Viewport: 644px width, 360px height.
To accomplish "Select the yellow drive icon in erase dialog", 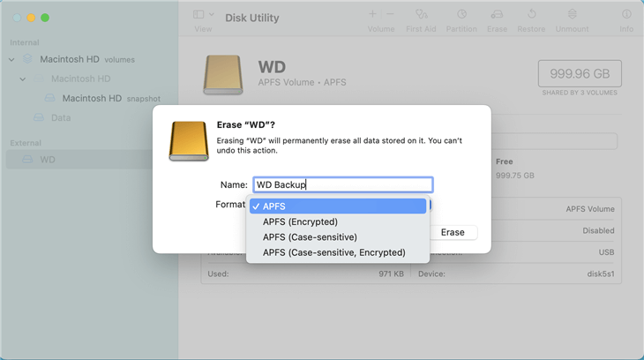I will click(x=189, y=141).
